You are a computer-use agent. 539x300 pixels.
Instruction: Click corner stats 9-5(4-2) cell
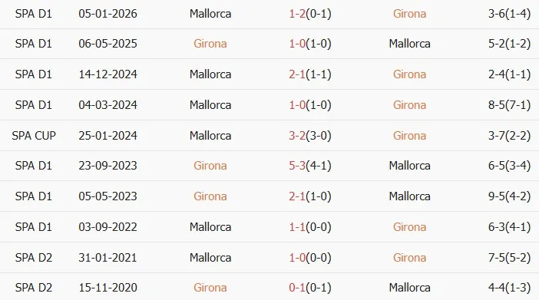point(509,196)
